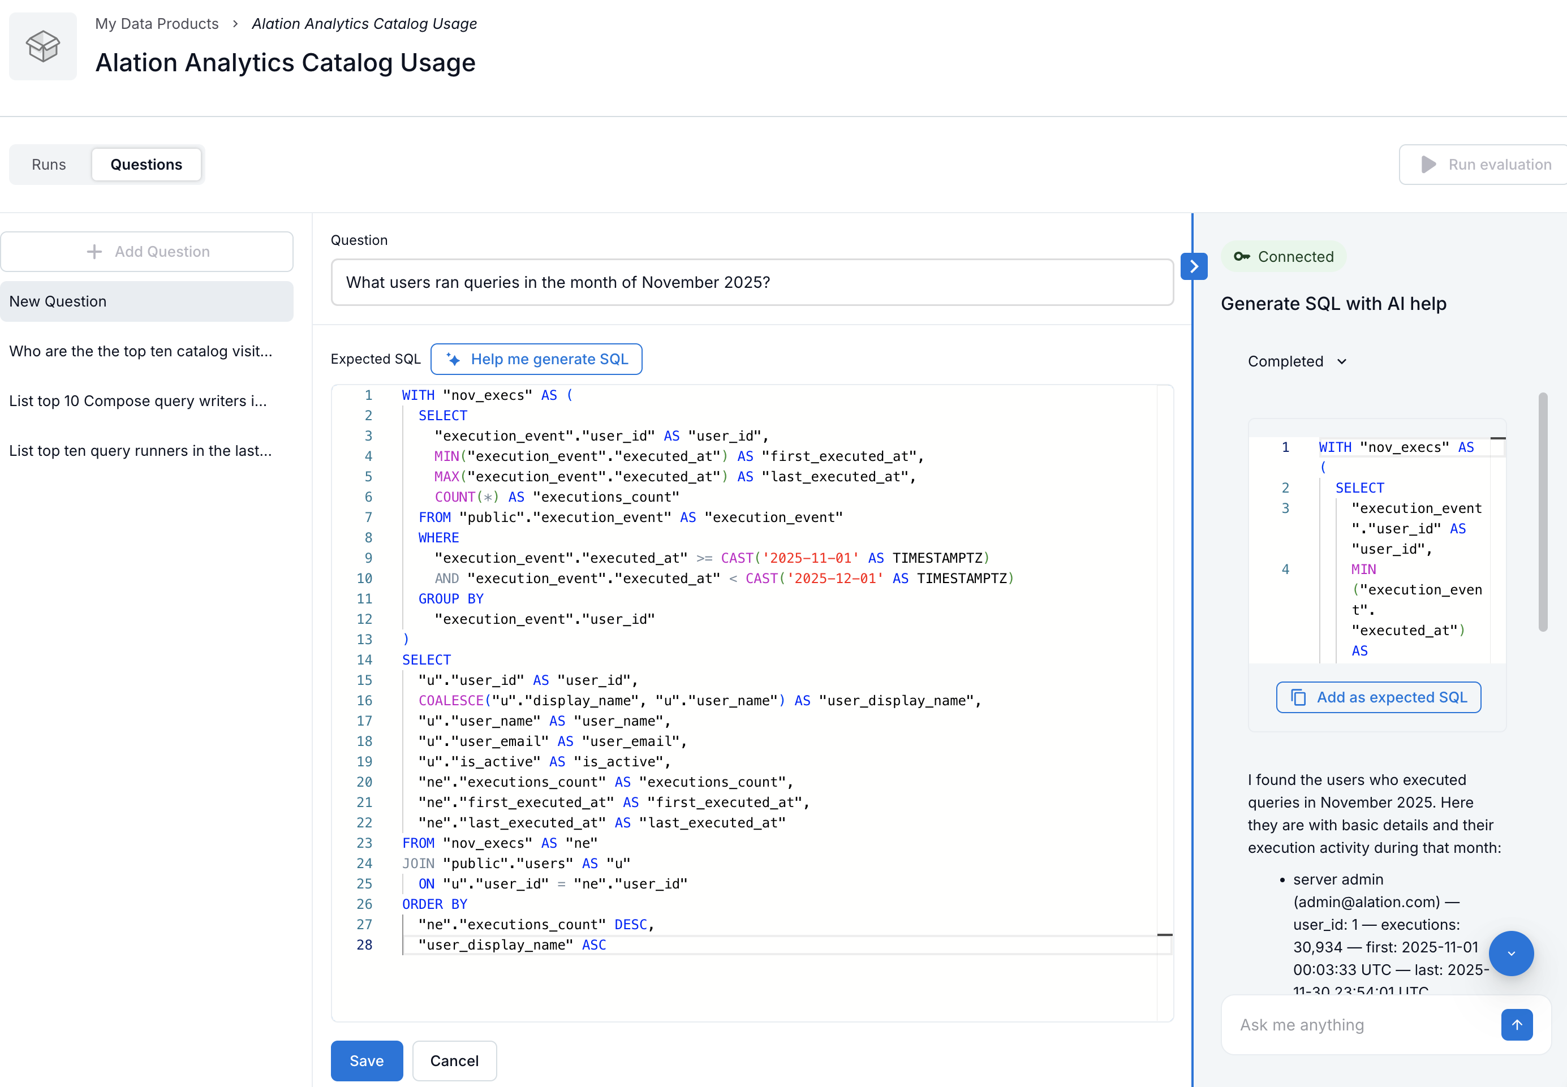Click the sparkle Help me generate SQL button
This screenshot has width=1567, height=1087.
coord(536,359)
